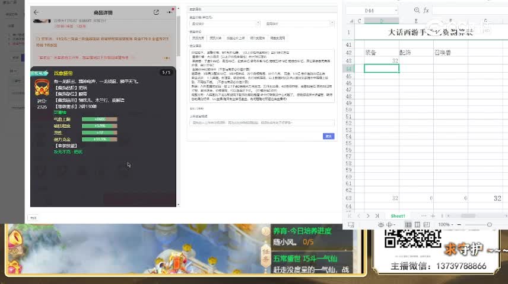Click the small button at bottom-left of the page
The height and width of the screenshot is (284, 508).
[x=33, y=218]
